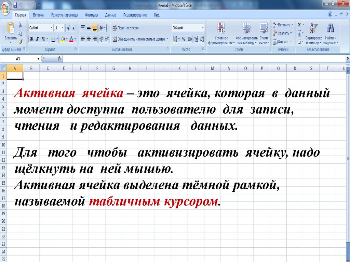Click the AutoSum sigma icon
350x262 pixels.
click(299, 25)
